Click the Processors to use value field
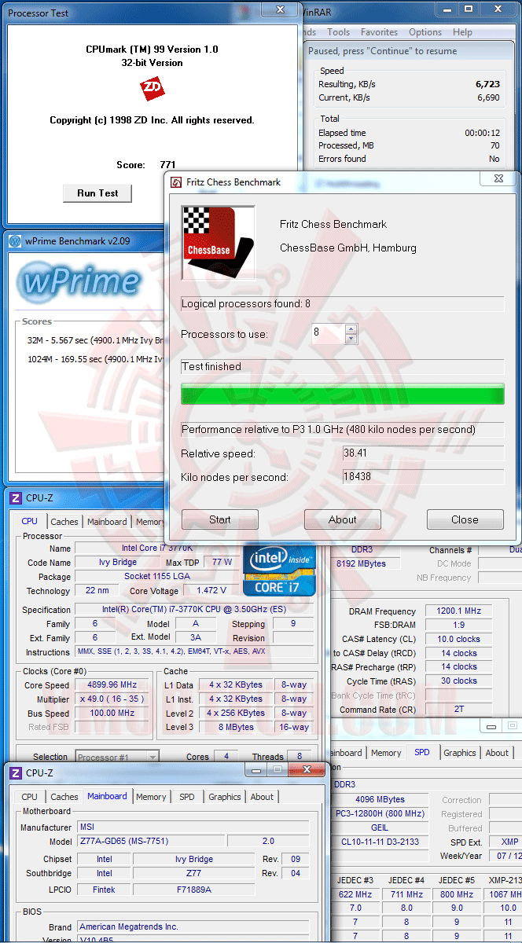The width and height of the screenshot is (522, 943). pyautogui.click(x=328, y=334)
